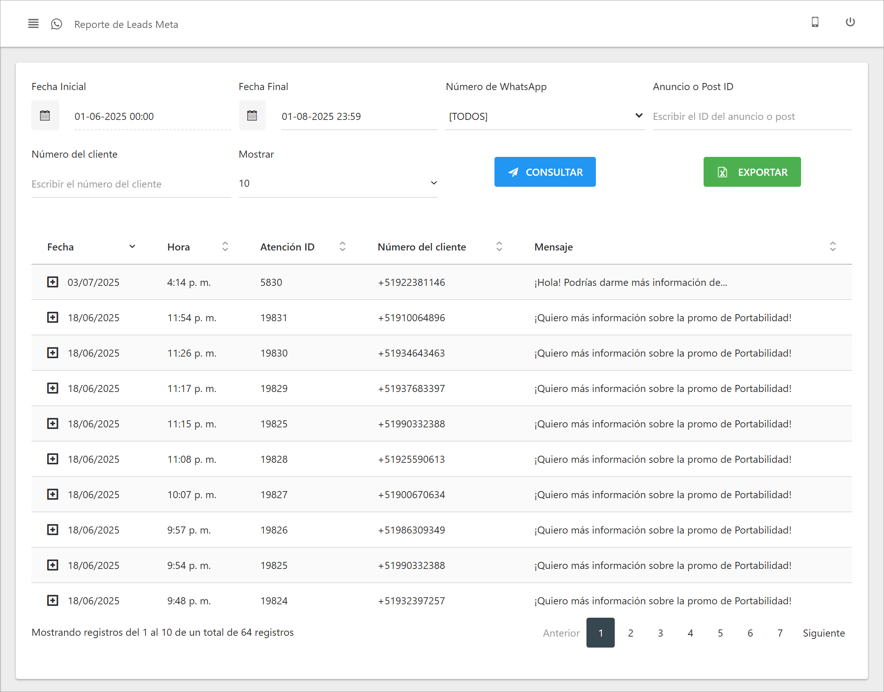Open the Fecha Inicial calendar icon

[45, 116]
